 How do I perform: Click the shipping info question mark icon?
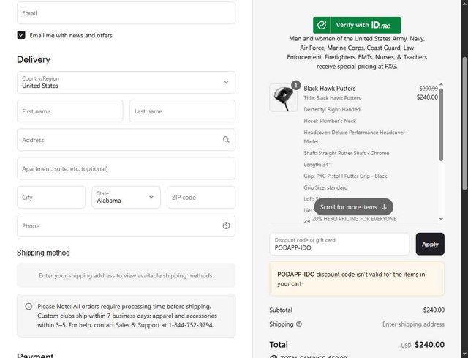click(299, 324)
